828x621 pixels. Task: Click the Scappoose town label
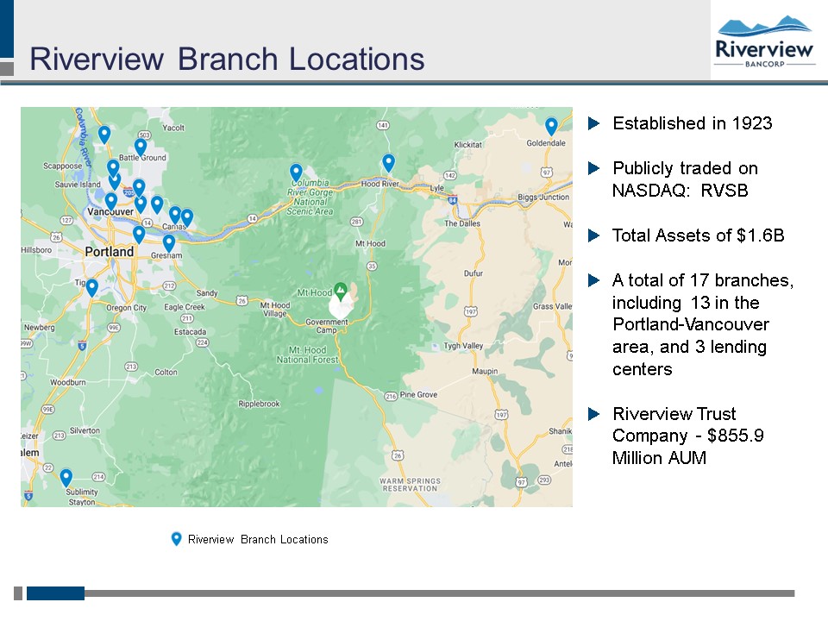[x=63, y=166]
